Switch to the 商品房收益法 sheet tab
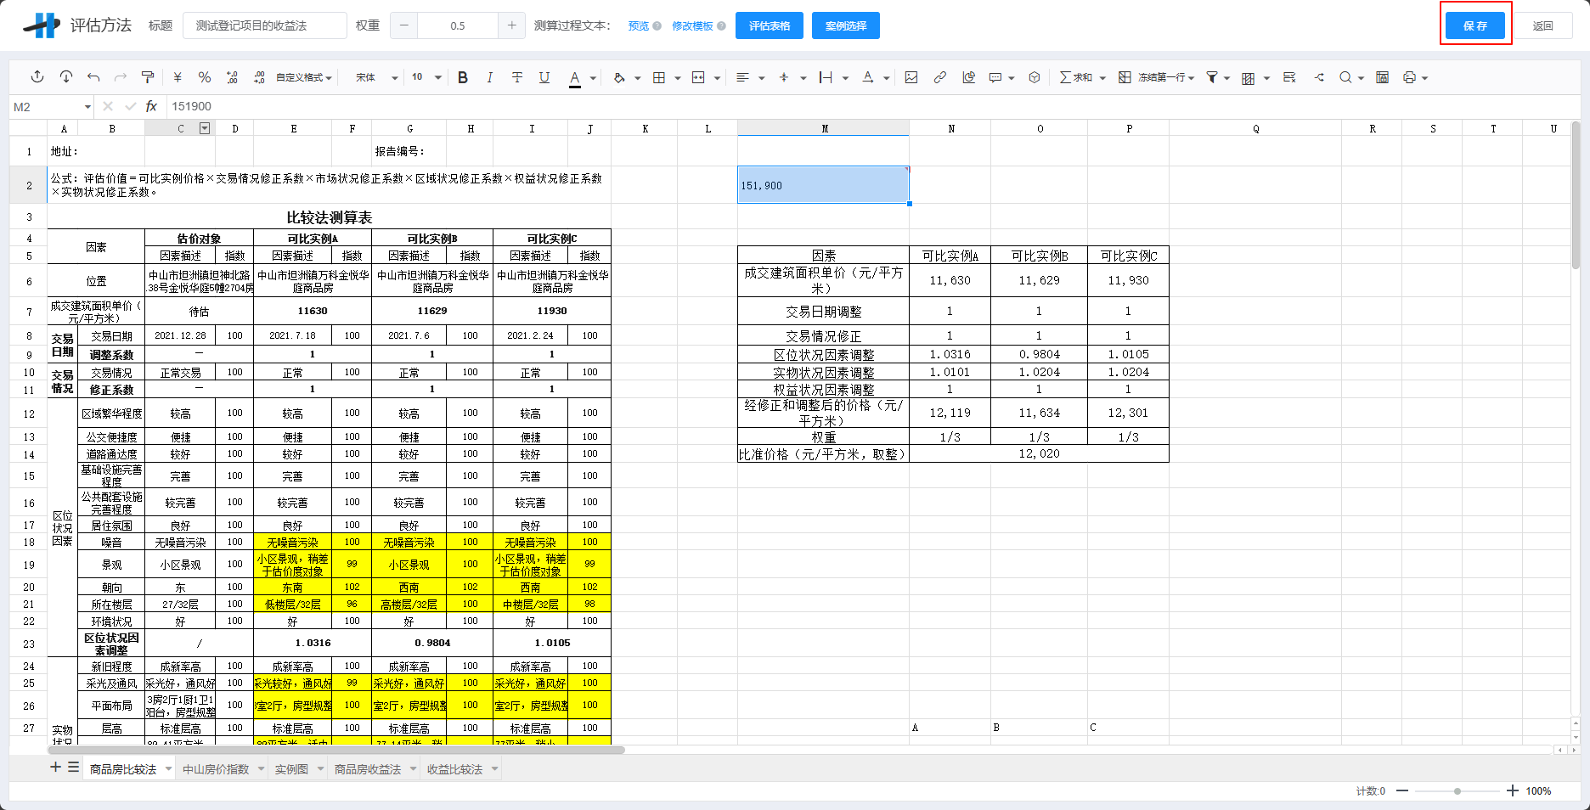This screenshot has height=810, width=1590. (x=367, y=768)
